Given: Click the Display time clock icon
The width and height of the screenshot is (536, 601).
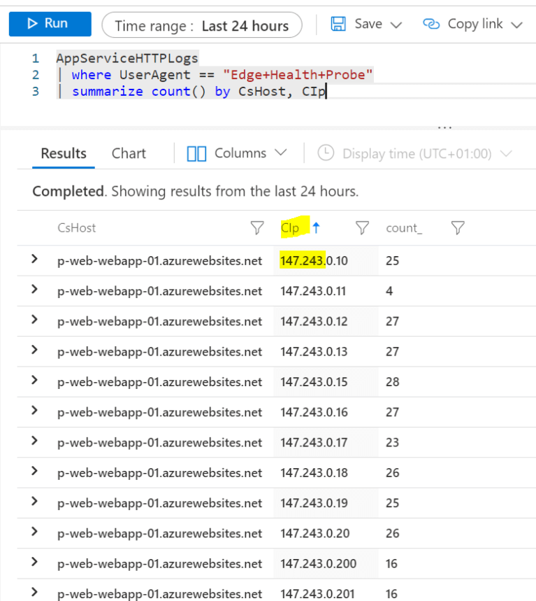Looking at the screenshot, I should tap(326, 153).
